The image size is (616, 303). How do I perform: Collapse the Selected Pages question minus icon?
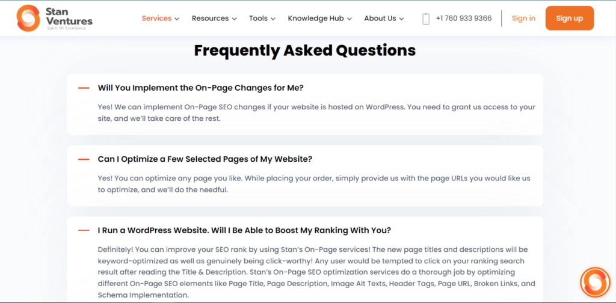pos(84,159)
